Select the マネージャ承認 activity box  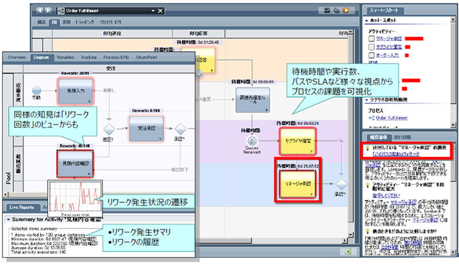point(298,184)
